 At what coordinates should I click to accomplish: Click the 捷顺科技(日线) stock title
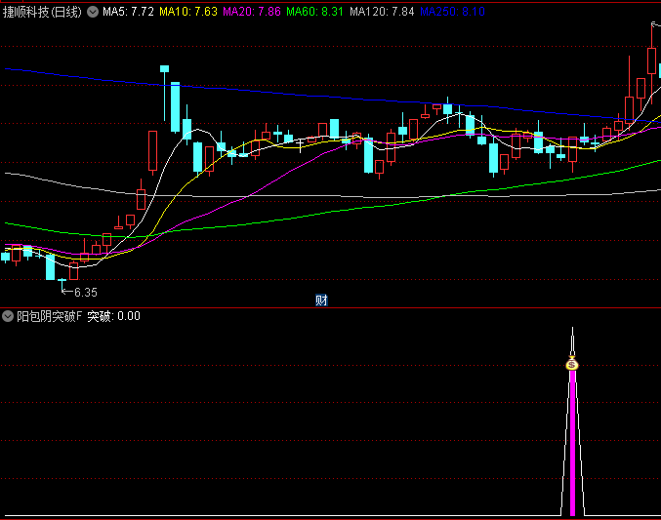pyautogui.click(x=42, y=12)
